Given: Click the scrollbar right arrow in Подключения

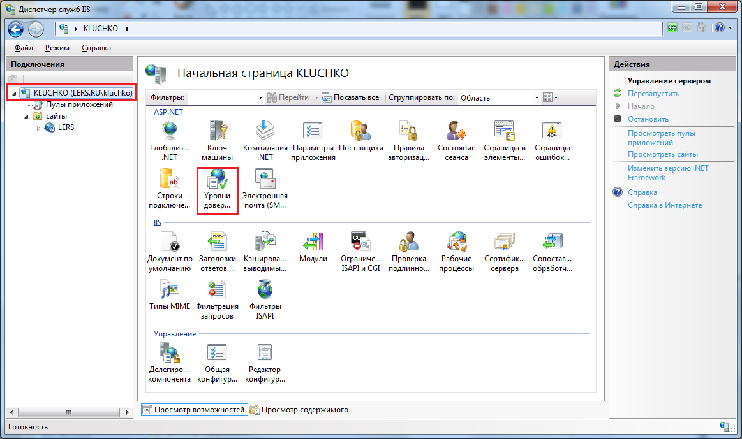Looking at the screenshot, I should (127, 412).
